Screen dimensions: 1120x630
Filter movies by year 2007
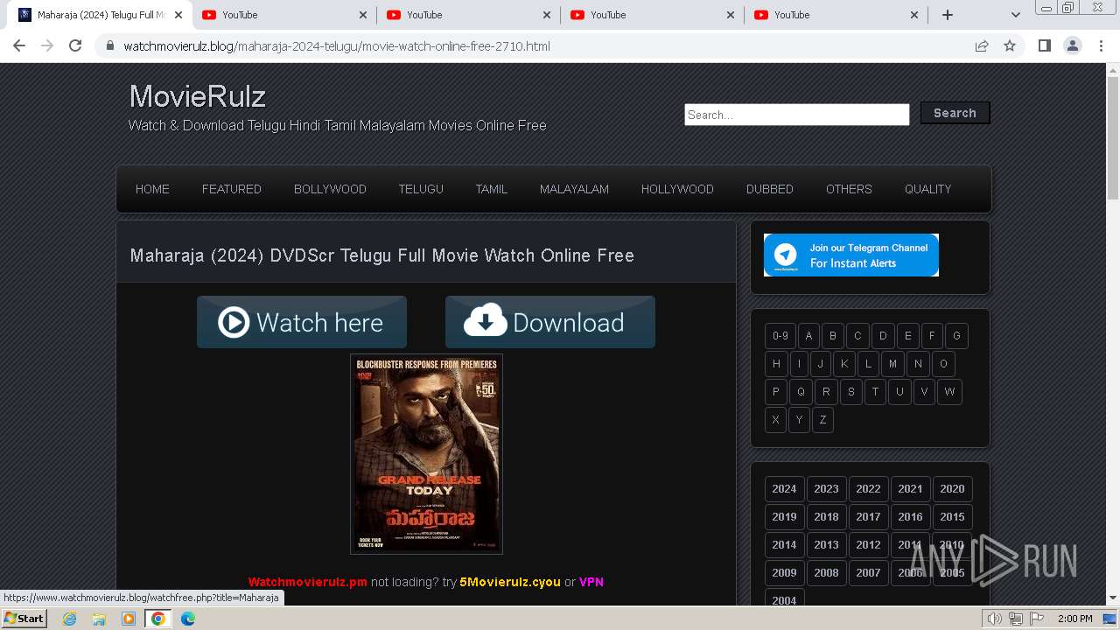click(868, 573)
